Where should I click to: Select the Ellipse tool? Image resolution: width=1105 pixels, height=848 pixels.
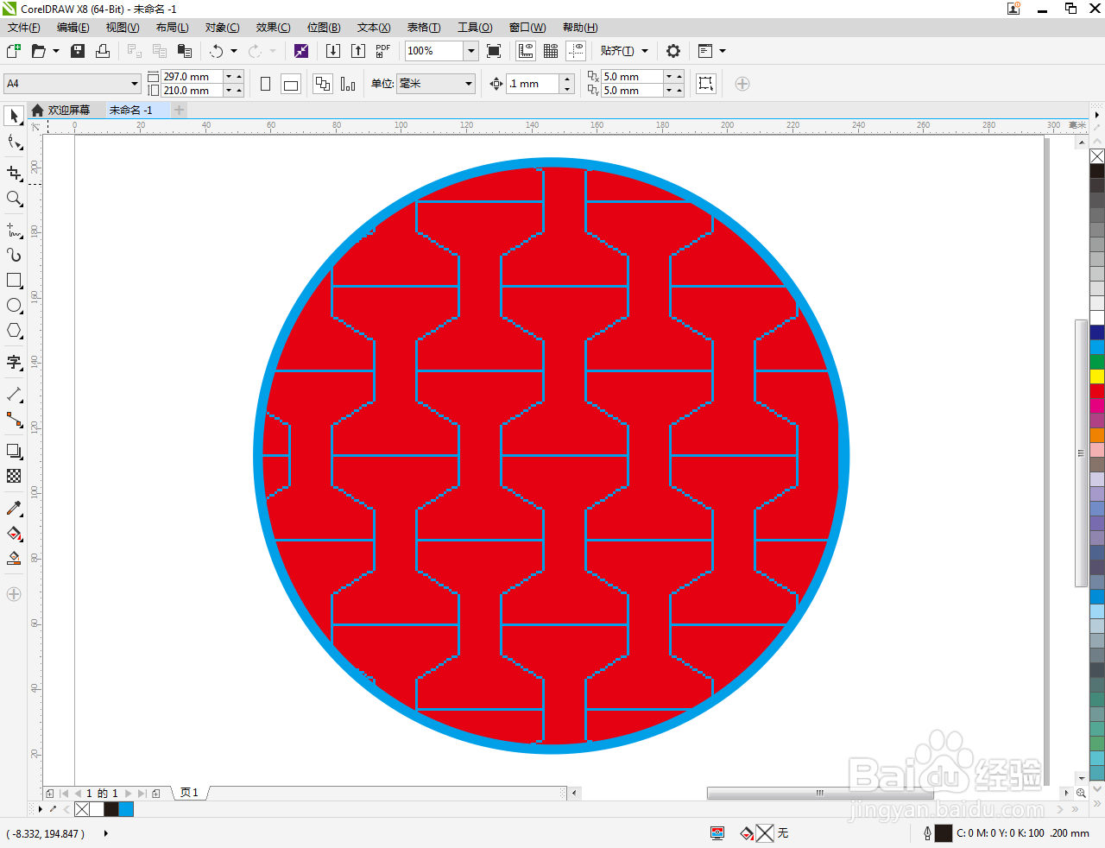coord(14,306)
